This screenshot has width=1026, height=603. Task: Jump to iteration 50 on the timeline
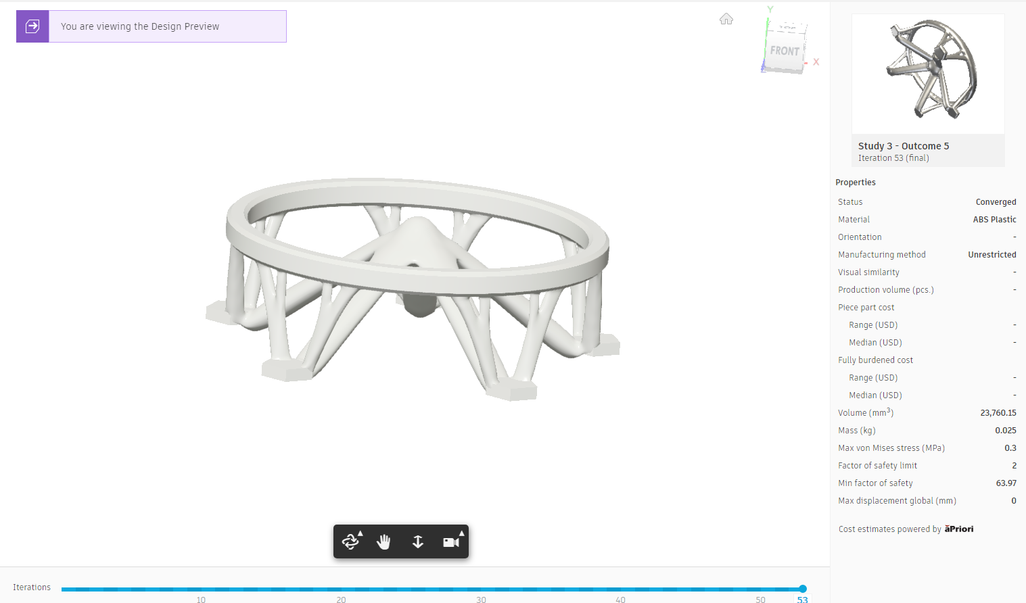pos(760,599)
